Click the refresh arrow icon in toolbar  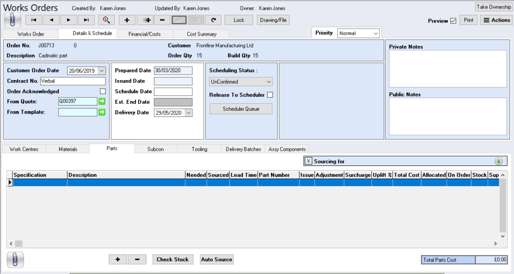213,20
